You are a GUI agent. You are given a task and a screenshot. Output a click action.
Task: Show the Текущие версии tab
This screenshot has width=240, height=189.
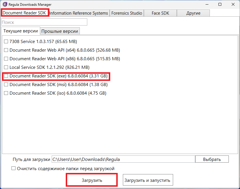21,31
